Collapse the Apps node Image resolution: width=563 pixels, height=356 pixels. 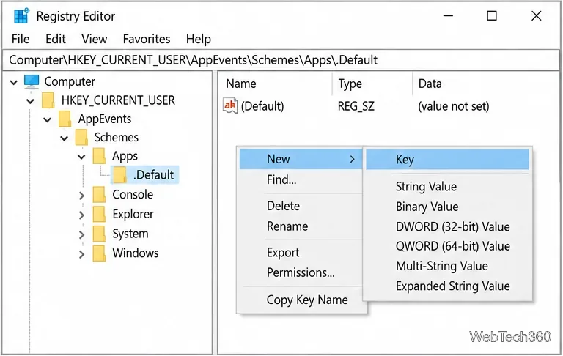[81, 157]
